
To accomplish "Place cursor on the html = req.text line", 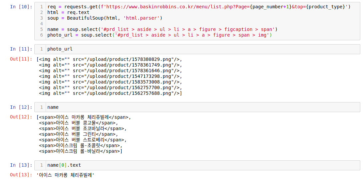I will click(x=68, y=12).
